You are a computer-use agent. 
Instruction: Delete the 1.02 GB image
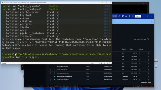pyautogui.click(x=148, y=53)
